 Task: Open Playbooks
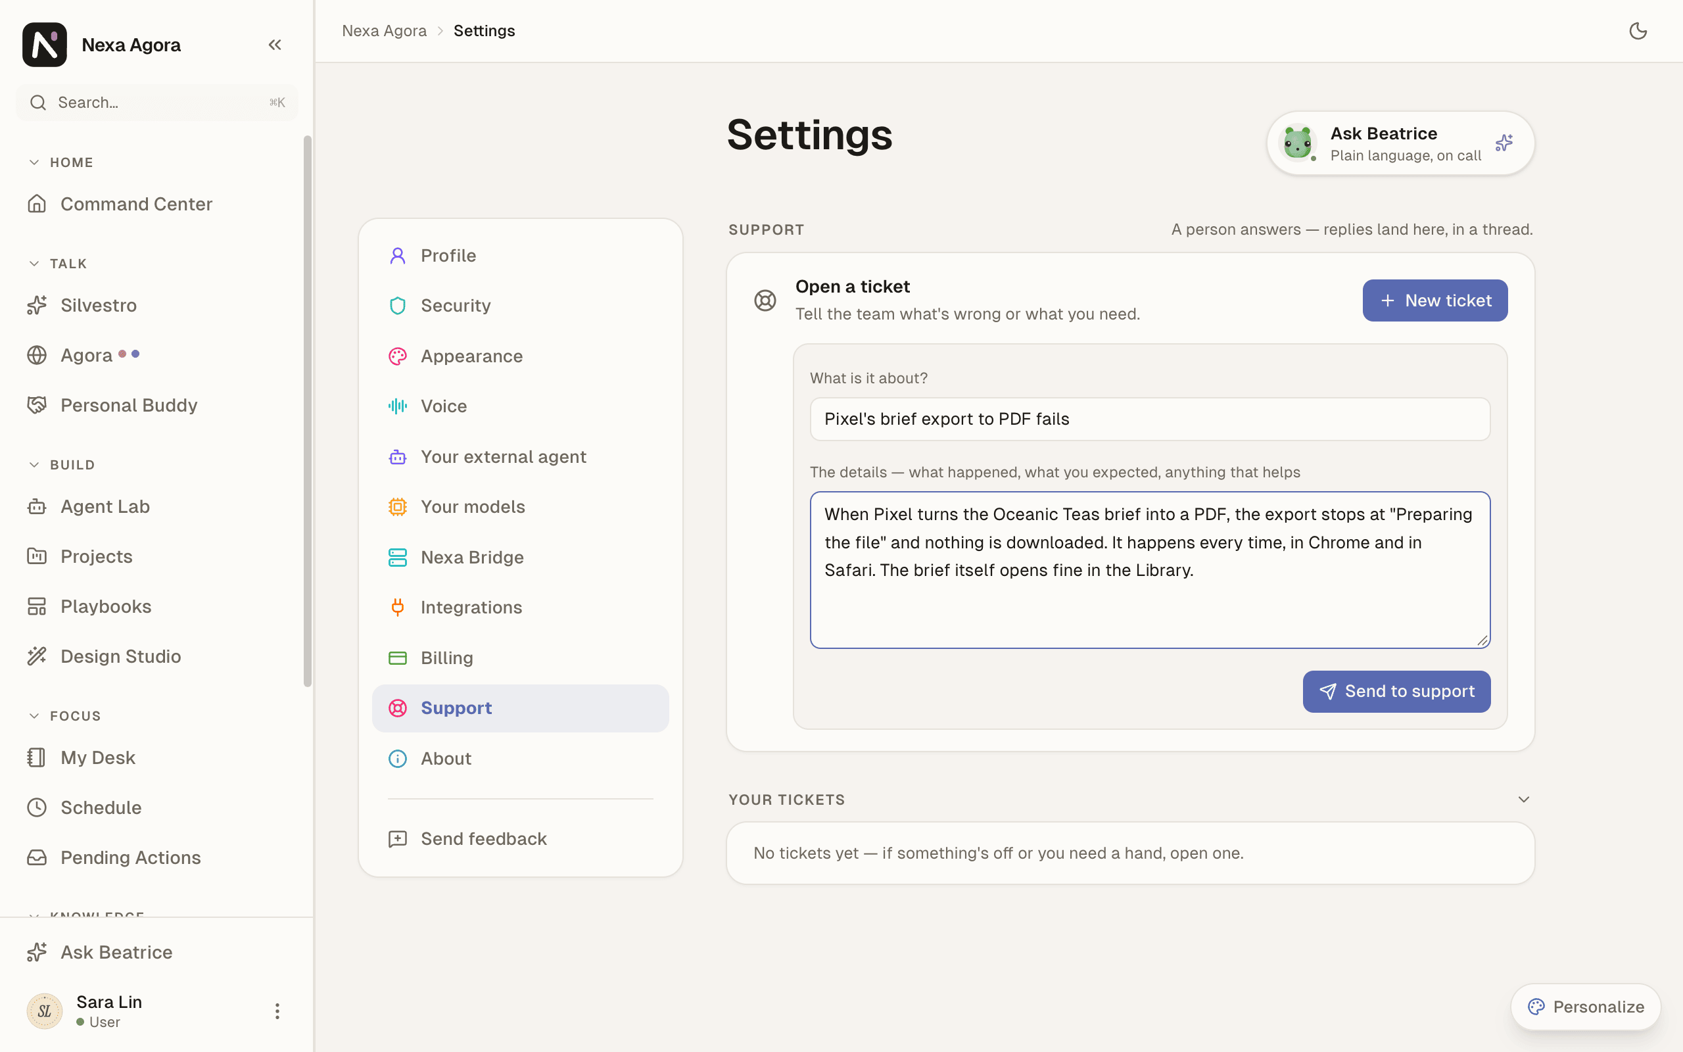tap(157, 607)
